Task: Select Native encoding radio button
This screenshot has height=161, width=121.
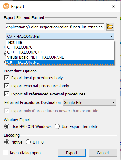Action: [7, 142]
